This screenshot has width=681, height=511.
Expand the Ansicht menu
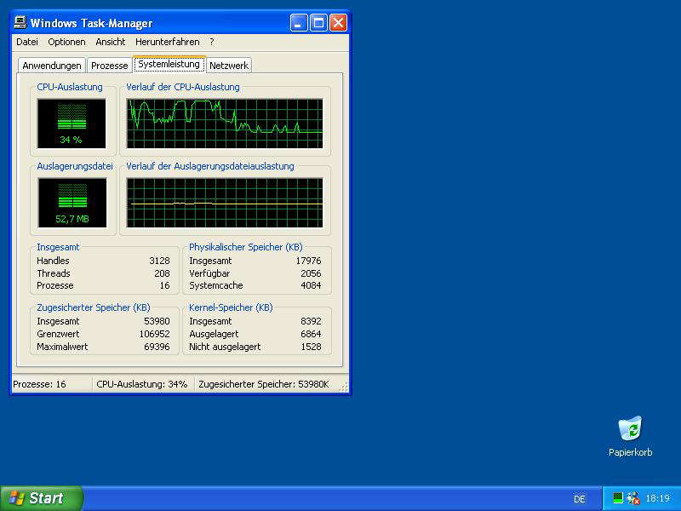tap(110, 42)
